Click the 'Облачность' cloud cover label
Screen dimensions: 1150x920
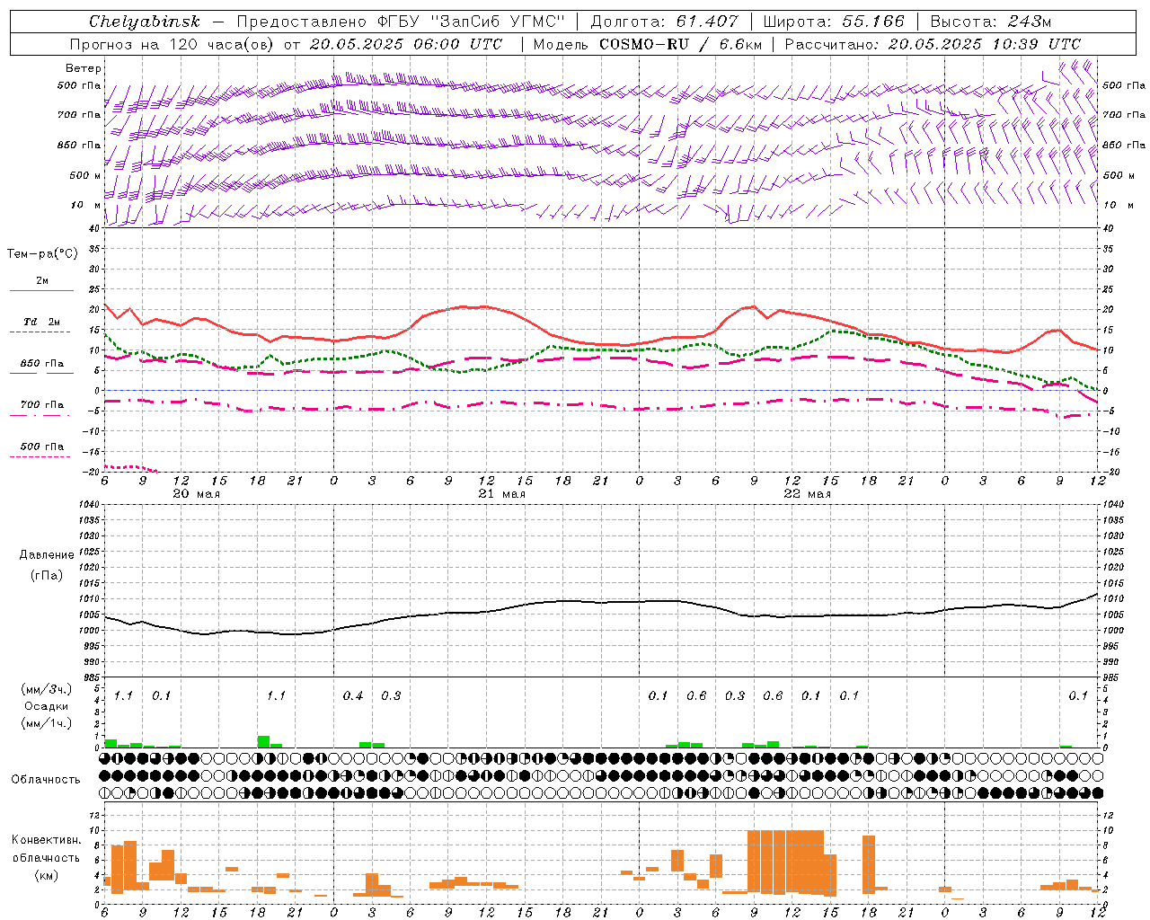(46, 780)
